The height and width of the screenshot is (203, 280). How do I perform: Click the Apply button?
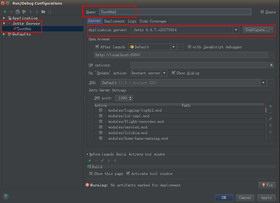click(x=266, y=198)
